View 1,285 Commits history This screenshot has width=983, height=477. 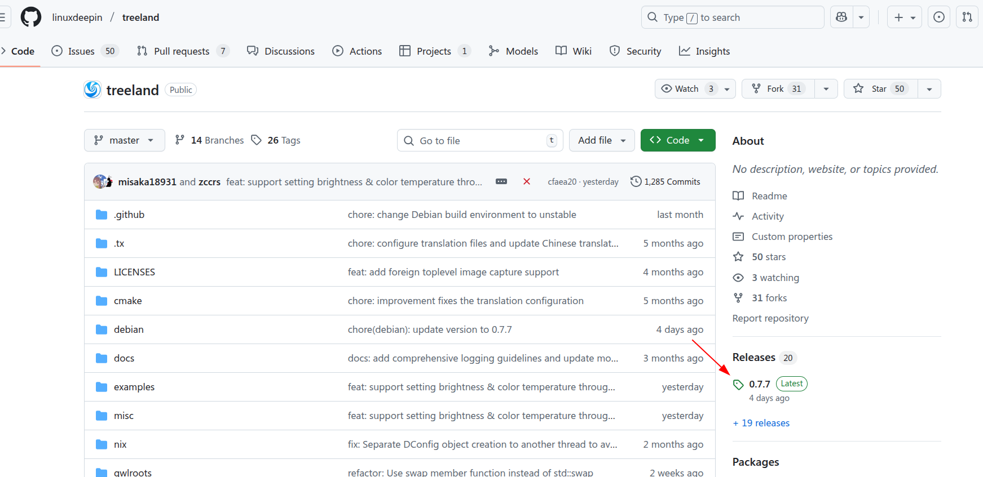pyautogui.click(x=665, y=181)
